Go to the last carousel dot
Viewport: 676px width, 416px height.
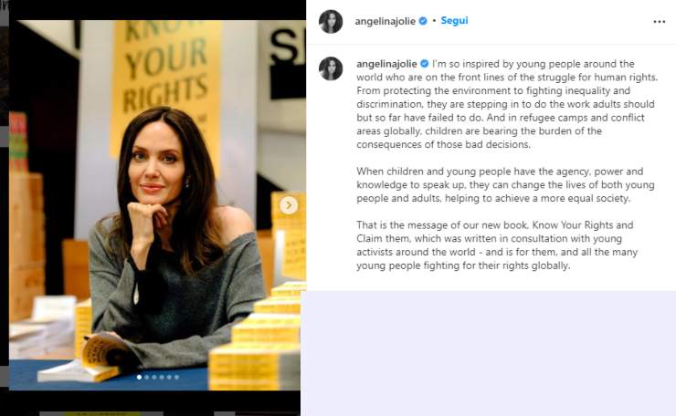coord(176,378)
